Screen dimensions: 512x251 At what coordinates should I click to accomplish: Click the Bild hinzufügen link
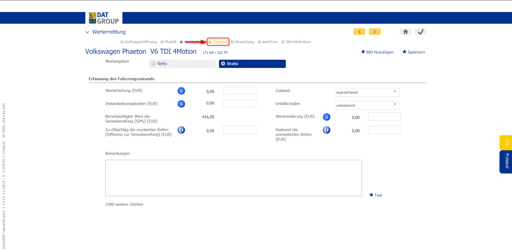[x=380, y=52]
